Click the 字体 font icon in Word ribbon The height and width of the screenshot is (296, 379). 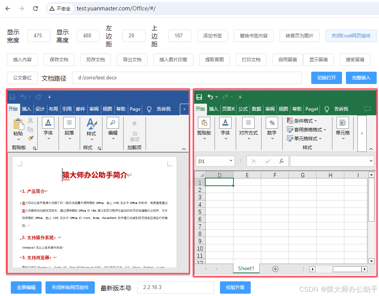click(x=48, y=123)
